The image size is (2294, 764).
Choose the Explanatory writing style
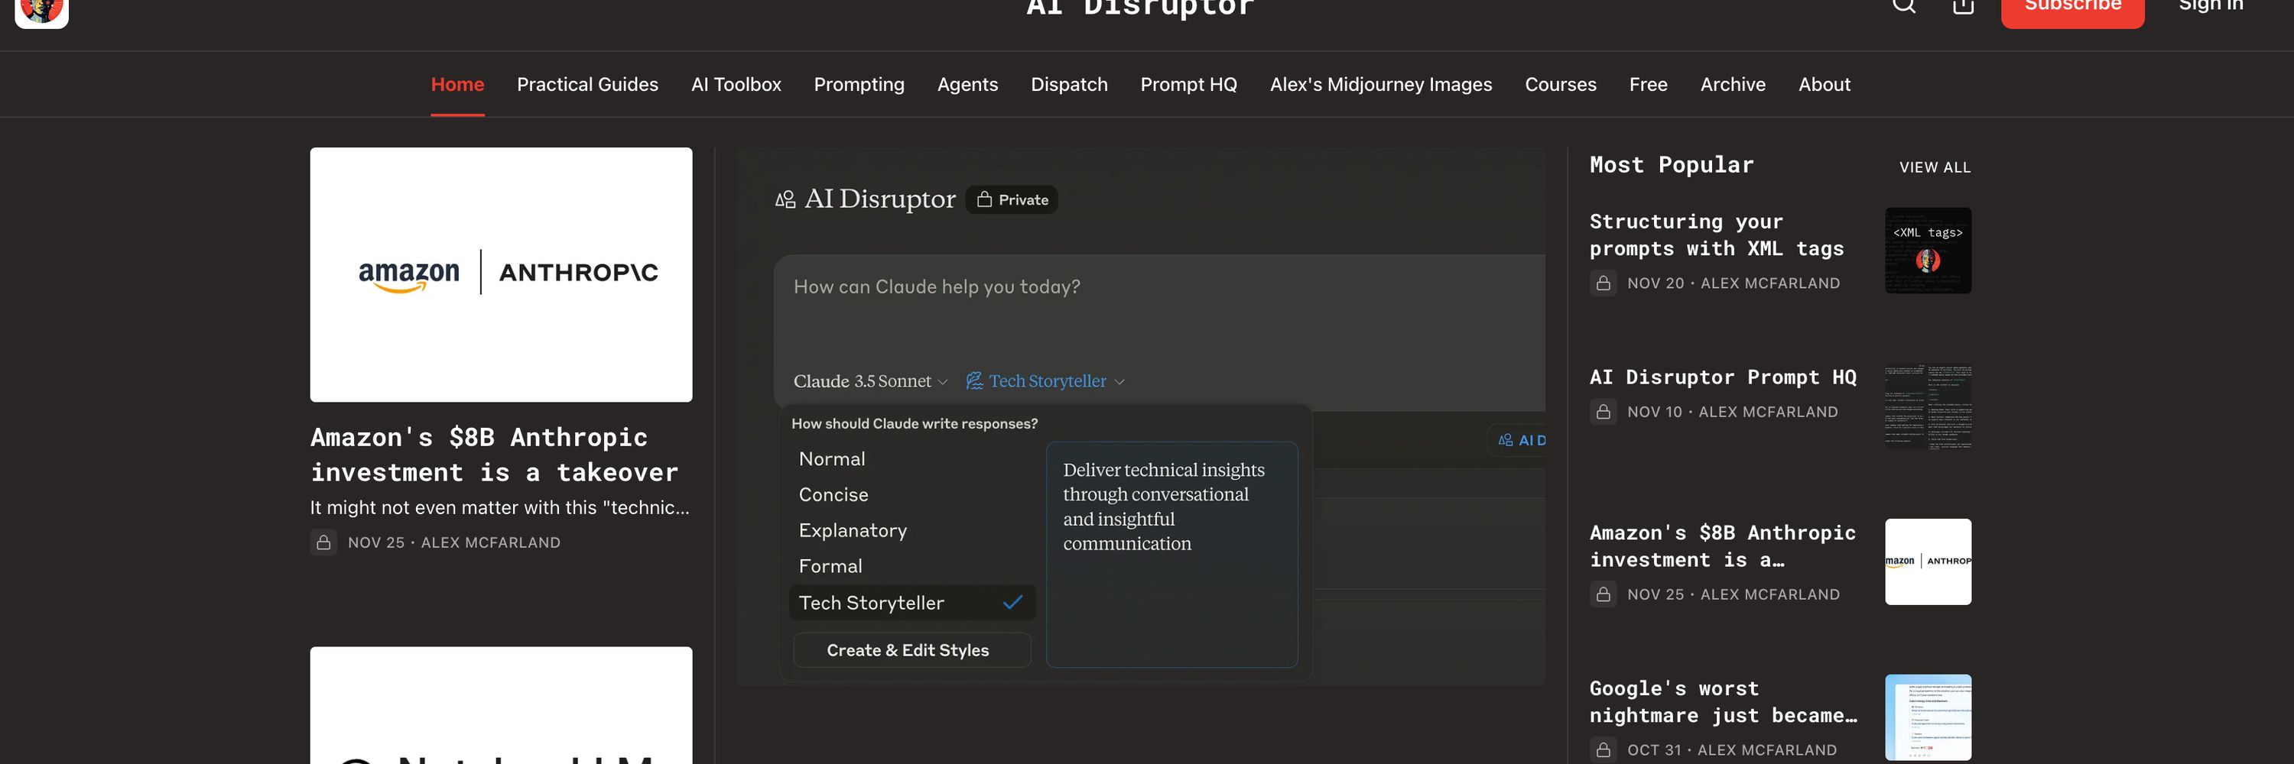tap(912, 530)
